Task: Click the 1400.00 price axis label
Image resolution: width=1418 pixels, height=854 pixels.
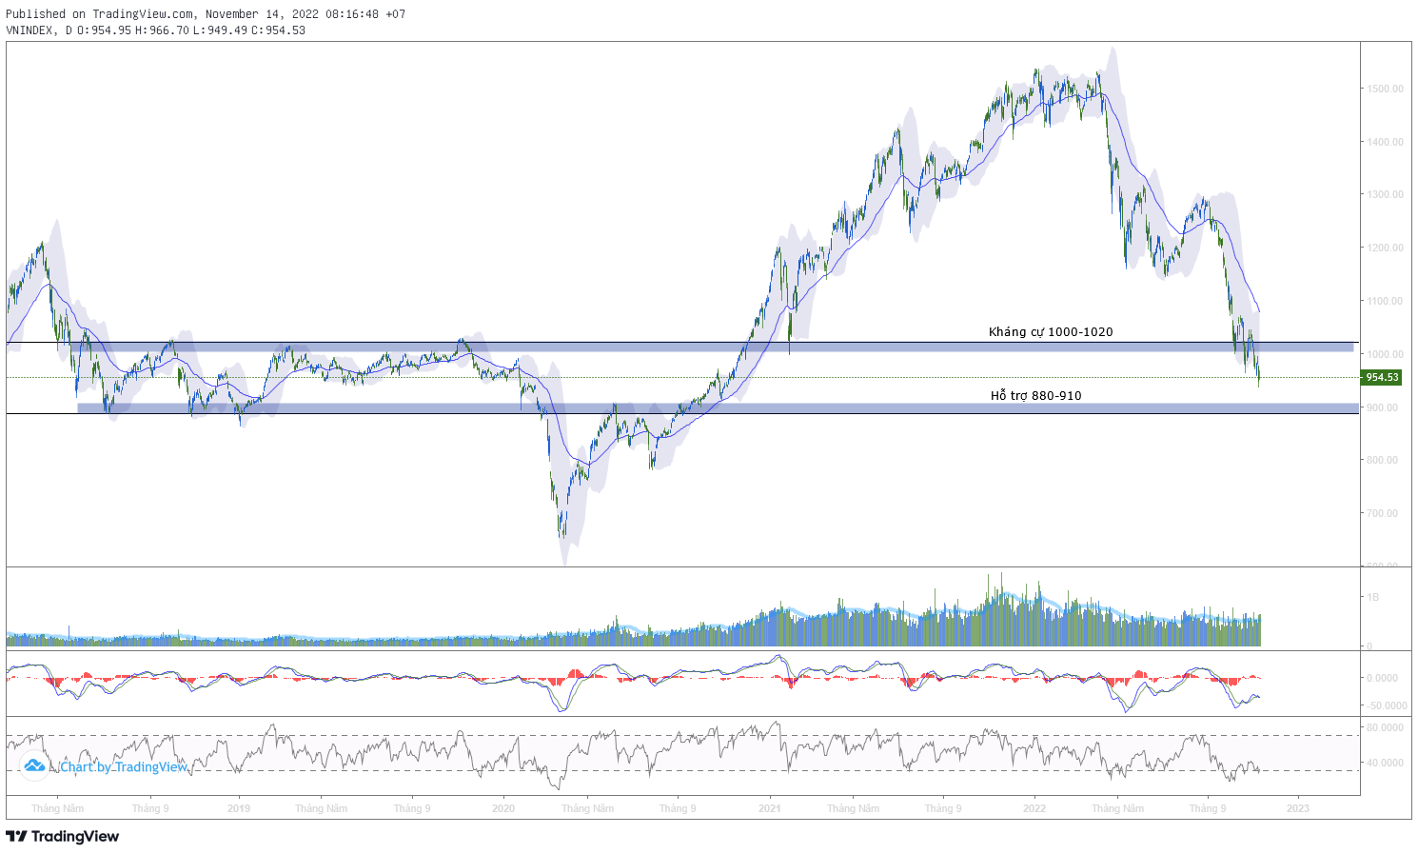Action: 1385,142
